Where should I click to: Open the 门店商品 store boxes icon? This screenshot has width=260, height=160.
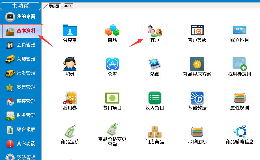[x=154, y=132]
